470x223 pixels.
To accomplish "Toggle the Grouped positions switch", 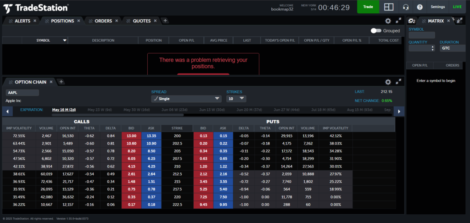I will [x=376, y=31].
